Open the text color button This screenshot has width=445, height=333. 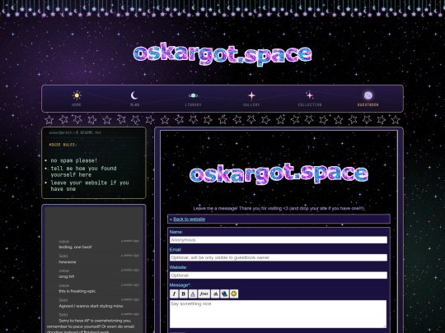[193, 294]
